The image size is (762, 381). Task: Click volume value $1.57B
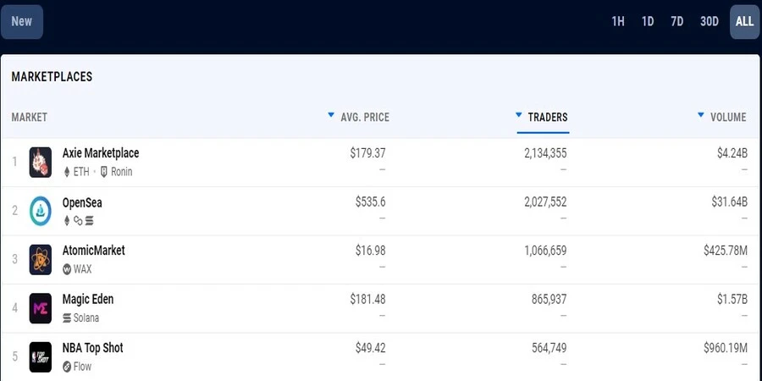click(732, 299)
